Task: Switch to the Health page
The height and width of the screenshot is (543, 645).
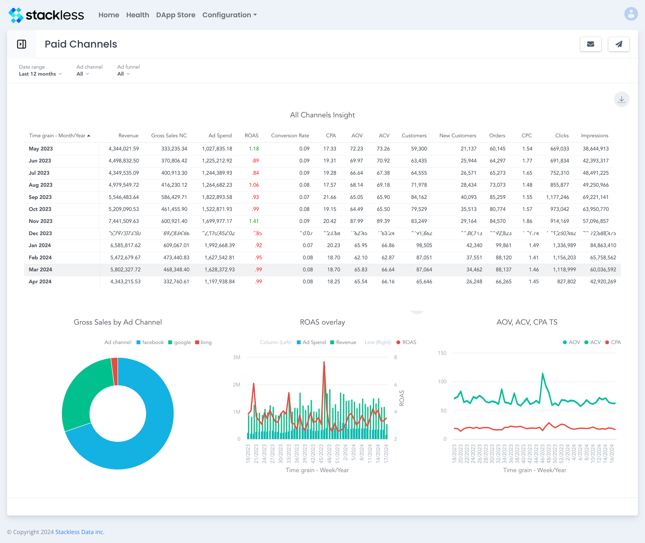Action: click(138, 15)
